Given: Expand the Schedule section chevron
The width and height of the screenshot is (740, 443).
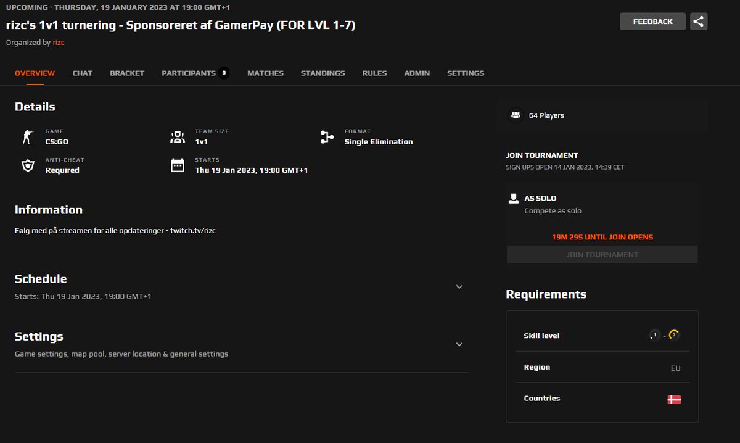Looking at the screenshot, I should click(x=459, y=287).
